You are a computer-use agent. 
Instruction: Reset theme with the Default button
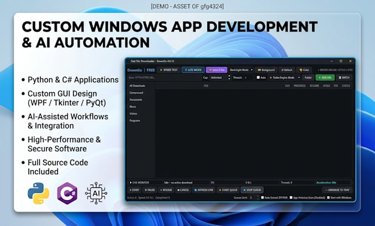pos(287,70)
